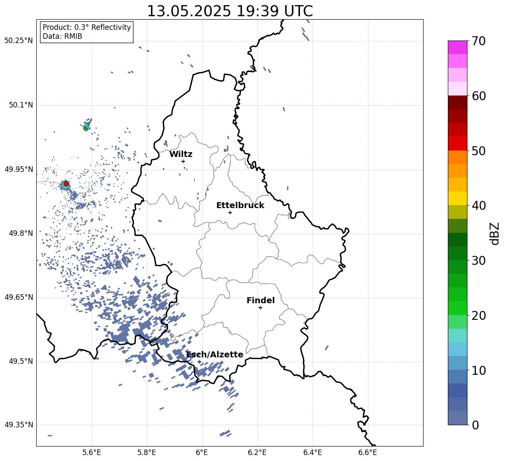The height and width of the screenshot is (461, 505).
Task: Click the 49.35°N latitude label
Action: tap(19, 425)
